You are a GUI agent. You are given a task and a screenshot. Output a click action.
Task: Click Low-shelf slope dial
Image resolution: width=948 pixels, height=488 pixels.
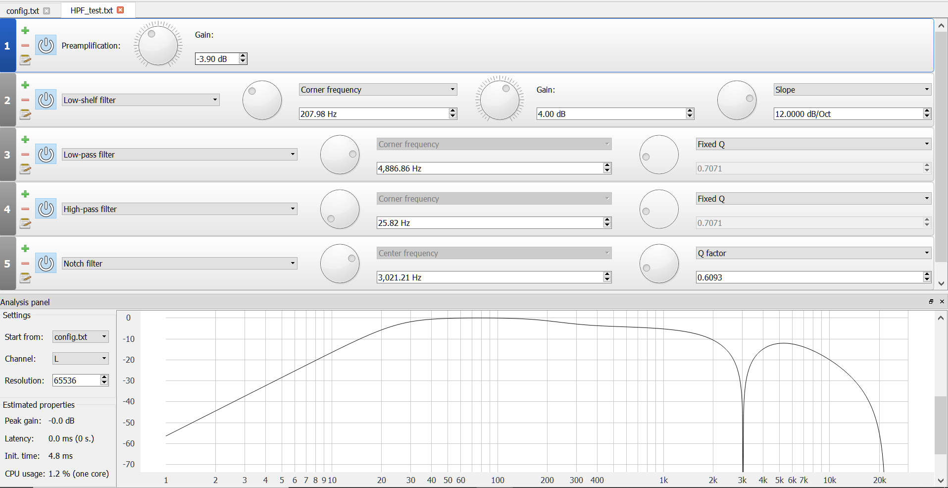pos(737,100)
